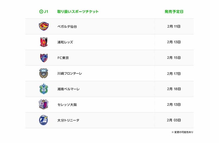Click the 2月 03日 release date cell
This screenshot has height=143, width=219.
(174, 120)
